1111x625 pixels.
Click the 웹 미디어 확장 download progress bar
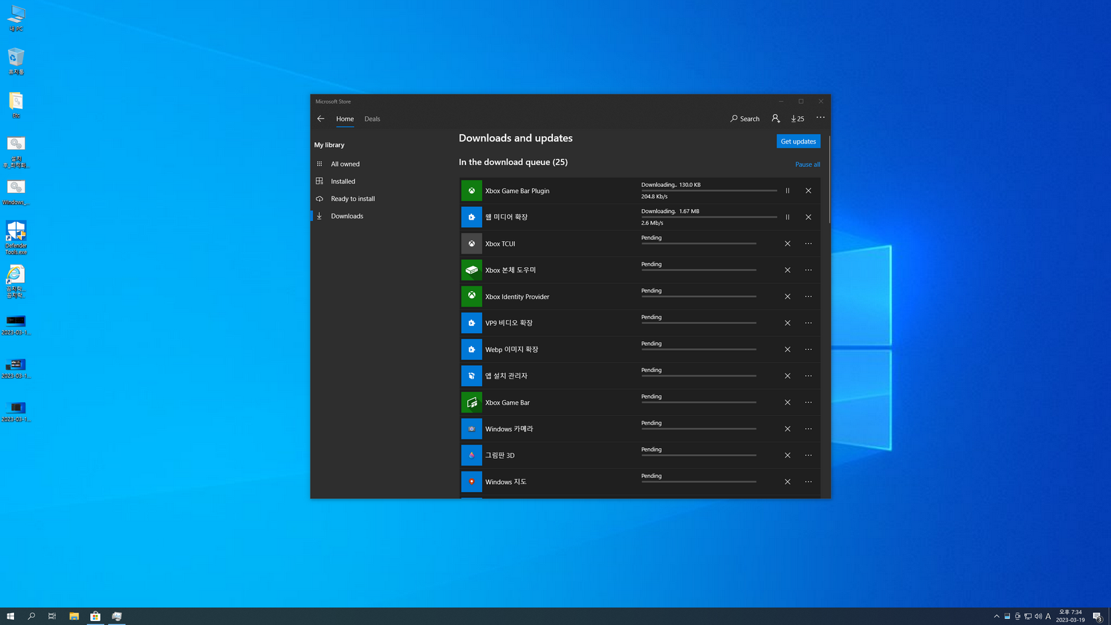[x=709, y=217]
